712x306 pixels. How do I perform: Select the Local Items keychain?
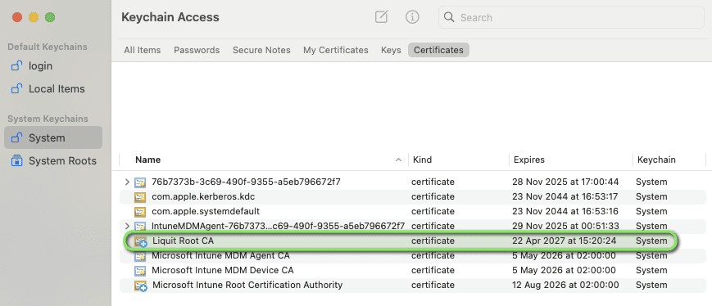(53, 88)
